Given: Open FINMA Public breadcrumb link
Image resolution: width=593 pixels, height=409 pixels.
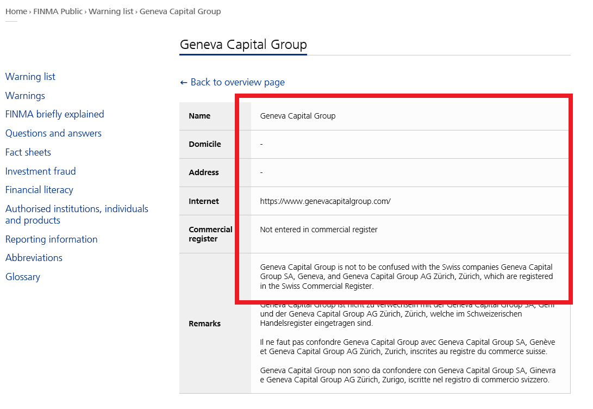Looking at the screenshot, I should [58, 11].
